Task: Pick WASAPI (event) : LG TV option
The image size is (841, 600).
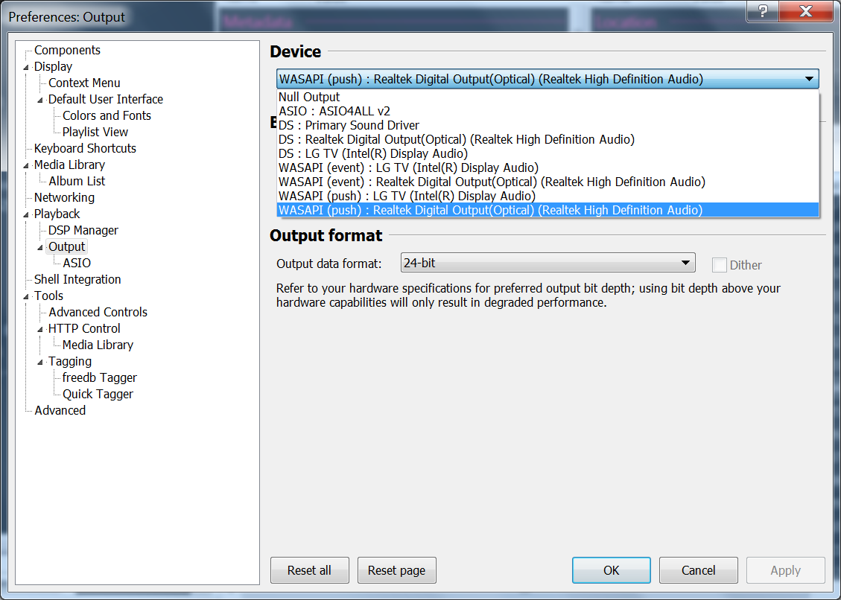Action: (x=408, y=167)
